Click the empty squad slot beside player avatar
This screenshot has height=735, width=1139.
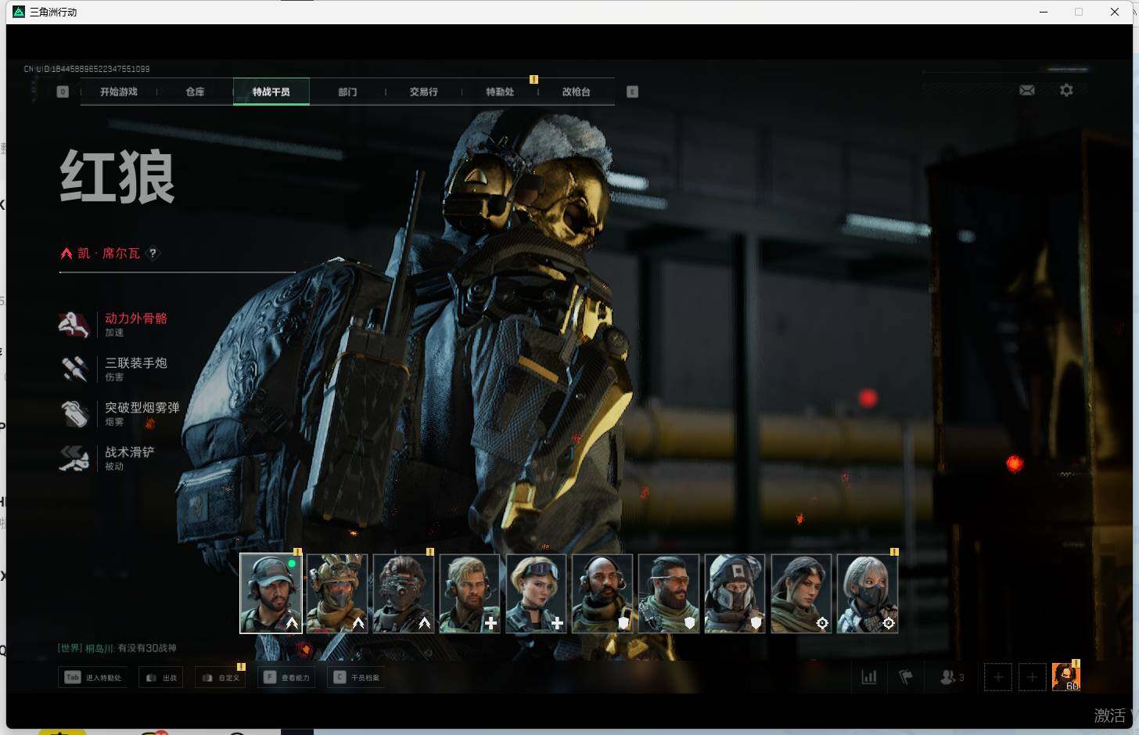tap(1032, 677)
